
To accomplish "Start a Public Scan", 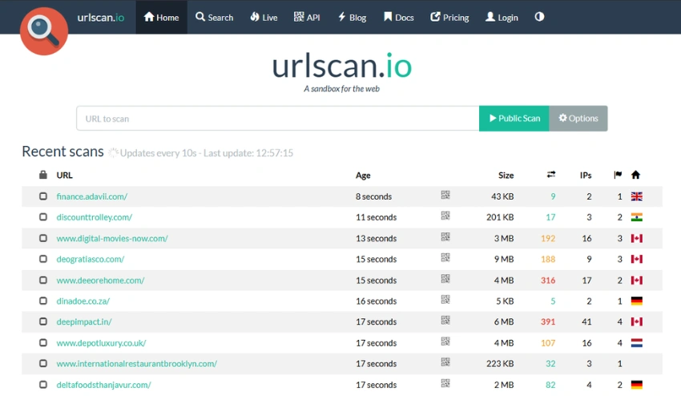I will coord(514,118).
